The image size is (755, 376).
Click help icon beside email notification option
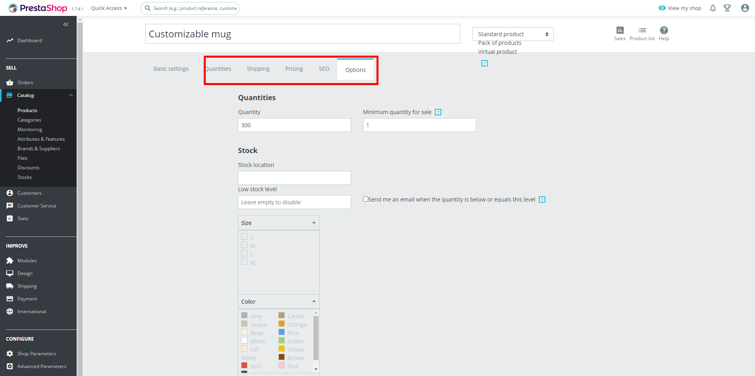coord(542,200)
